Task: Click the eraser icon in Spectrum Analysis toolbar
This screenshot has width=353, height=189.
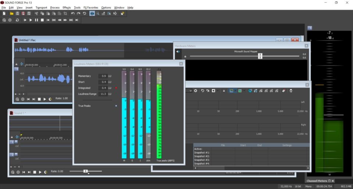Action: tap(284, 91)
